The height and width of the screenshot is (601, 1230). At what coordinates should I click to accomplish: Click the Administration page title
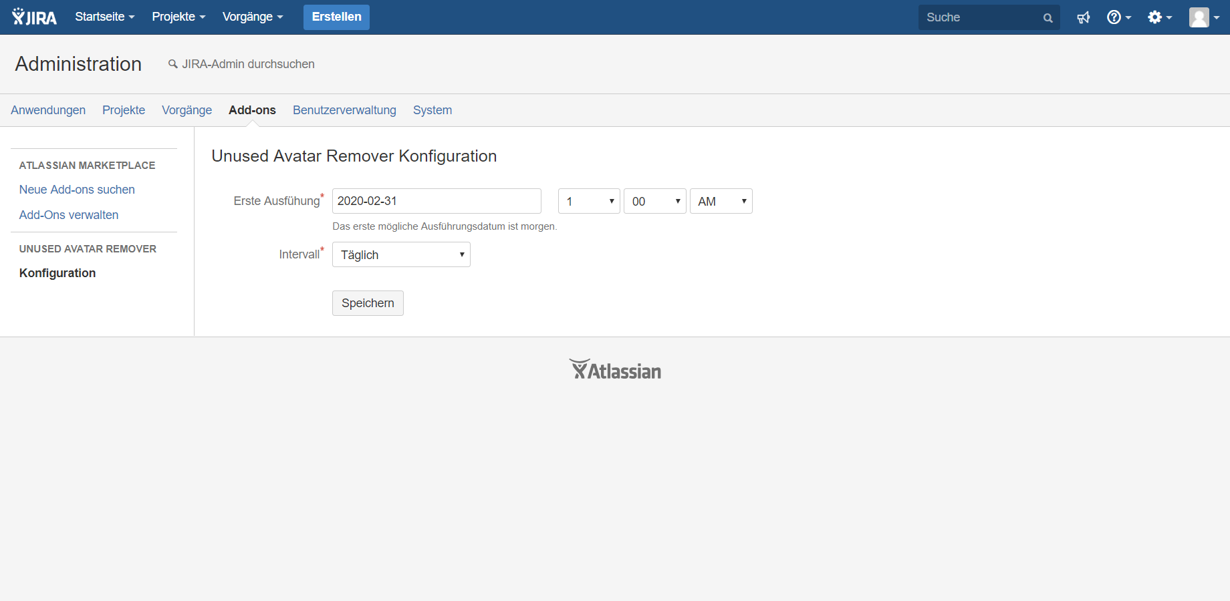tap(78, 64)
